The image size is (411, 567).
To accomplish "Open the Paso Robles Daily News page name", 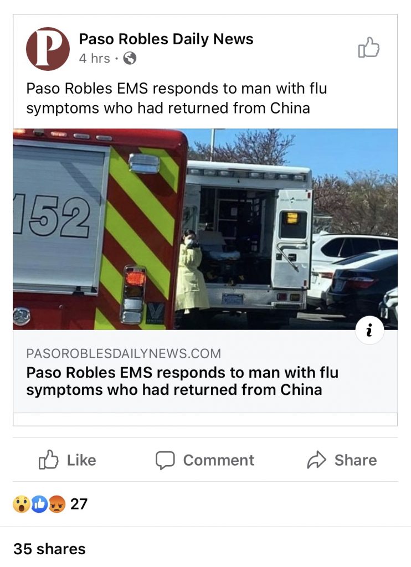I will pyautogui.click(x=166, y=39).
